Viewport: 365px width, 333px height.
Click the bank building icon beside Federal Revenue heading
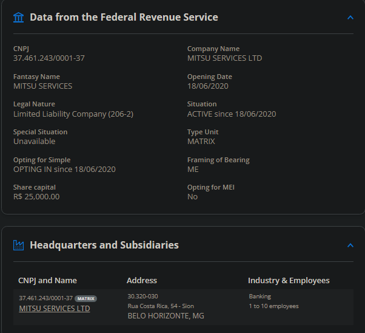coord(19,17)
